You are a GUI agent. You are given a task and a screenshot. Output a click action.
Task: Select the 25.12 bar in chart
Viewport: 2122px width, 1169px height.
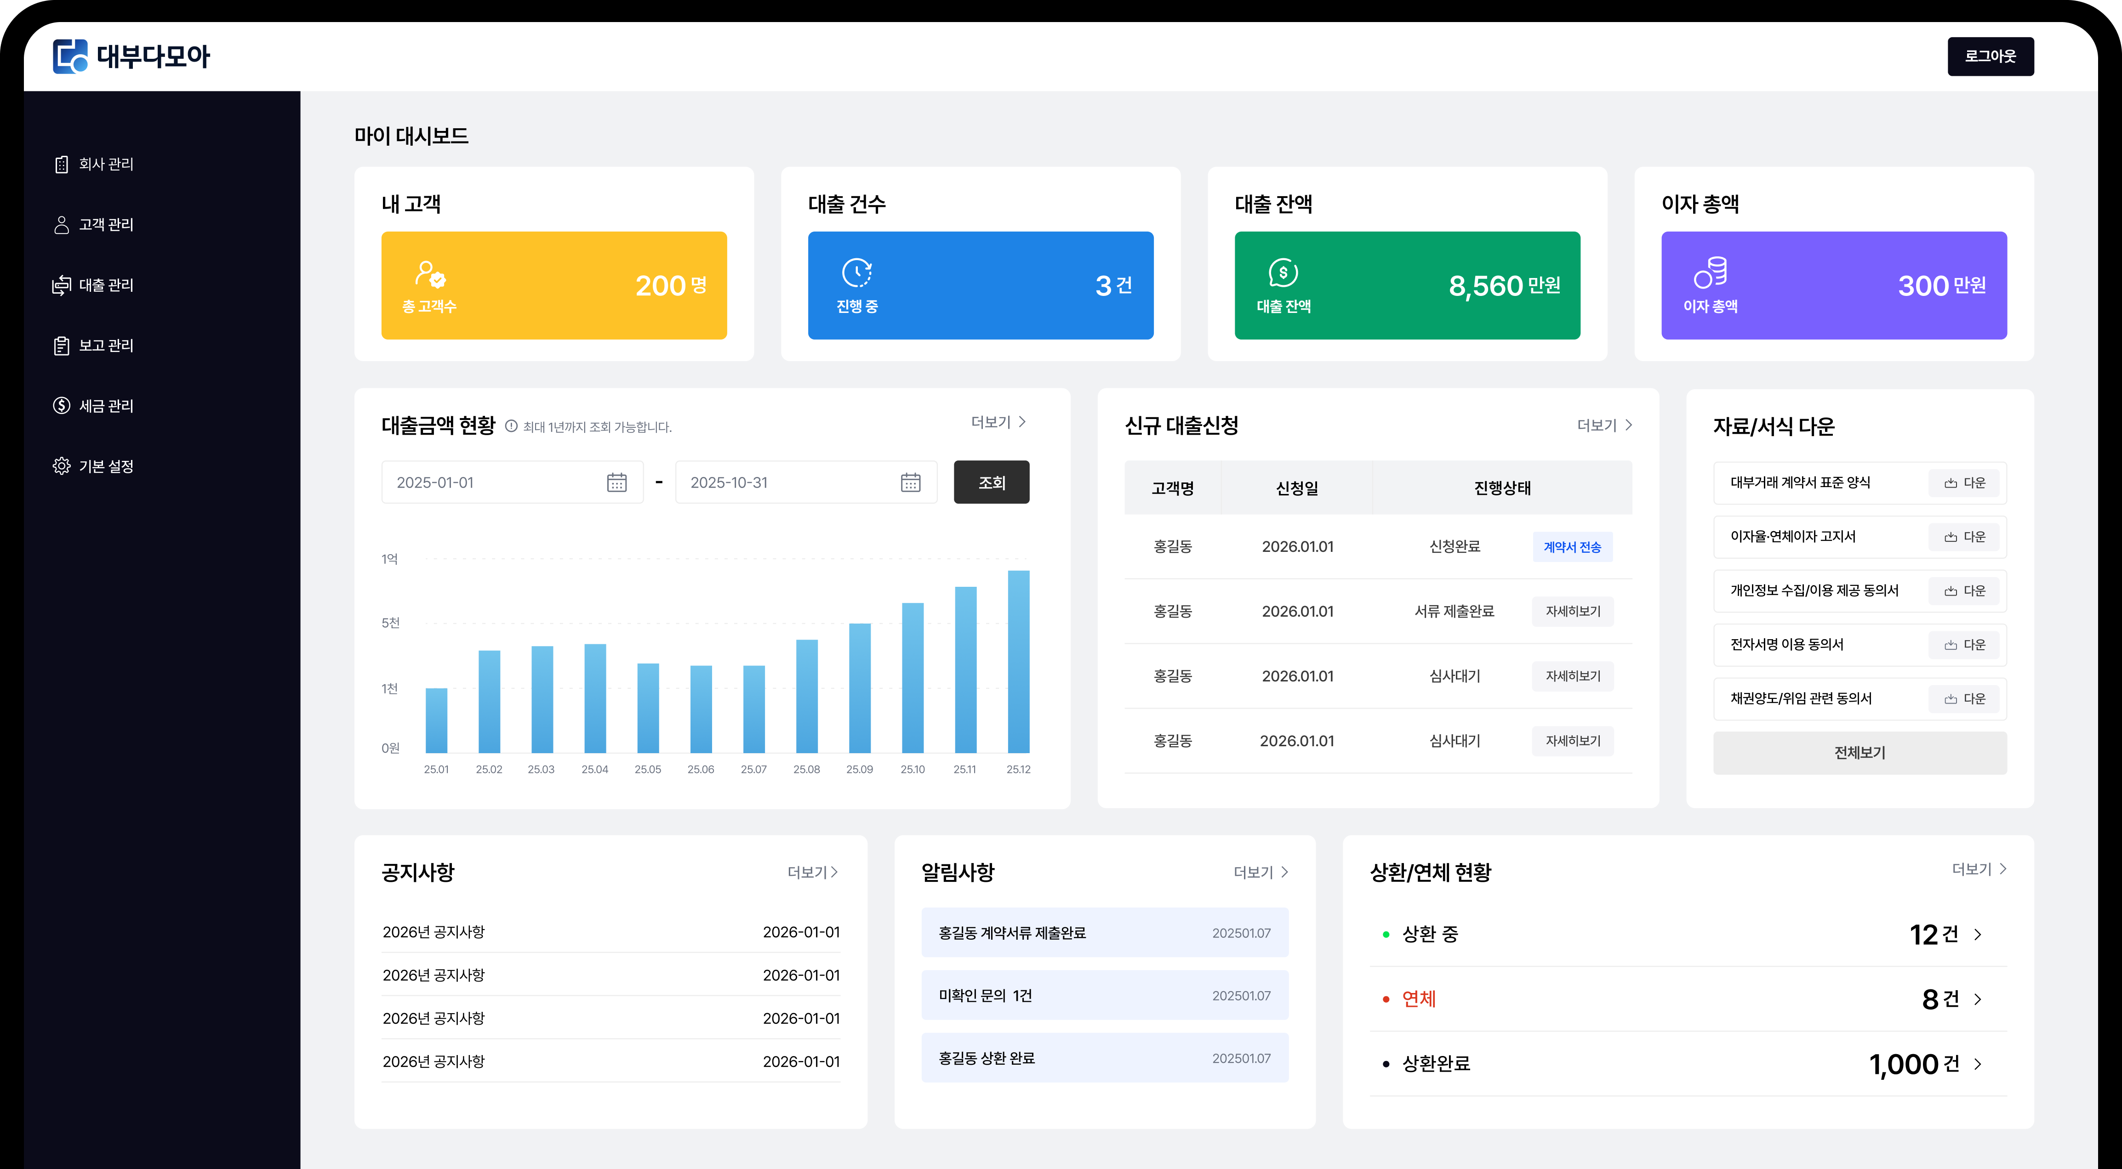pyautogui.click(x=1018, y=661)
